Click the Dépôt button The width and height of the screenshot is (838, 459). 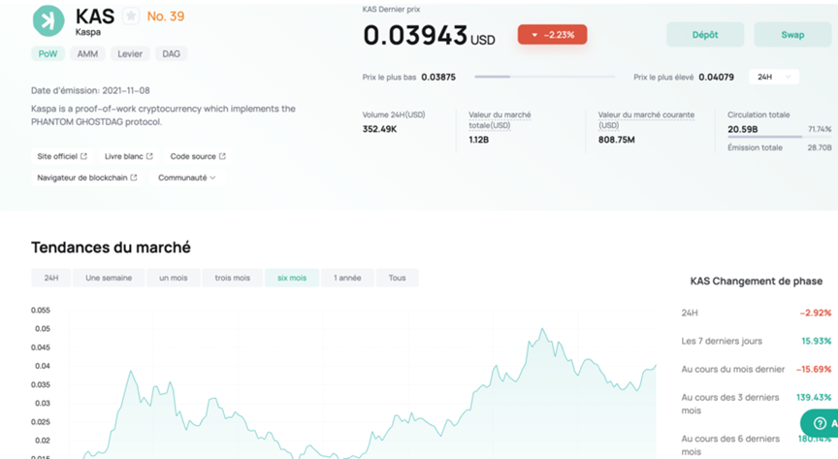(705, 35)
